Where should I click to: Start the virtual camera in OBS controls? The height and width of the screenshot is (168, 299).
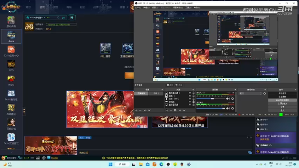283,100
